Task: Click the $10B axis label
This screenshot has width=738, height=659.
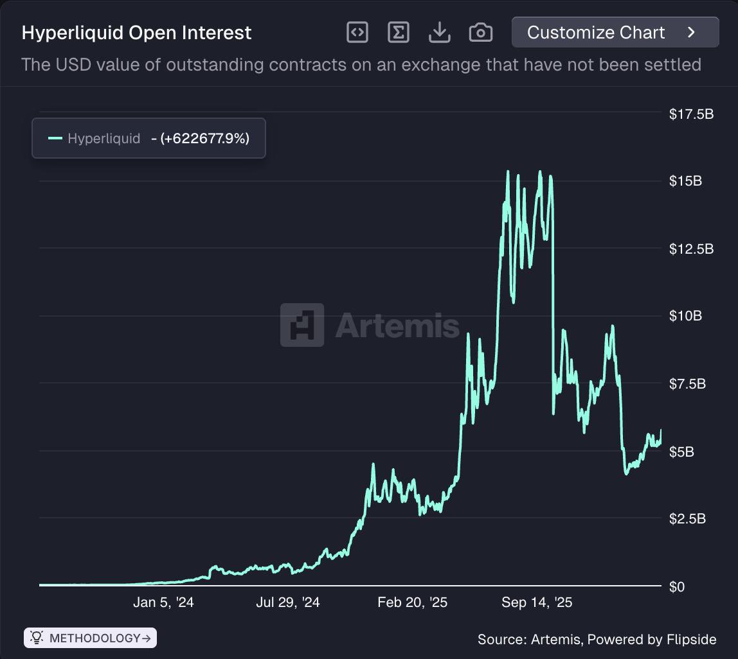Action: [685, 315]
